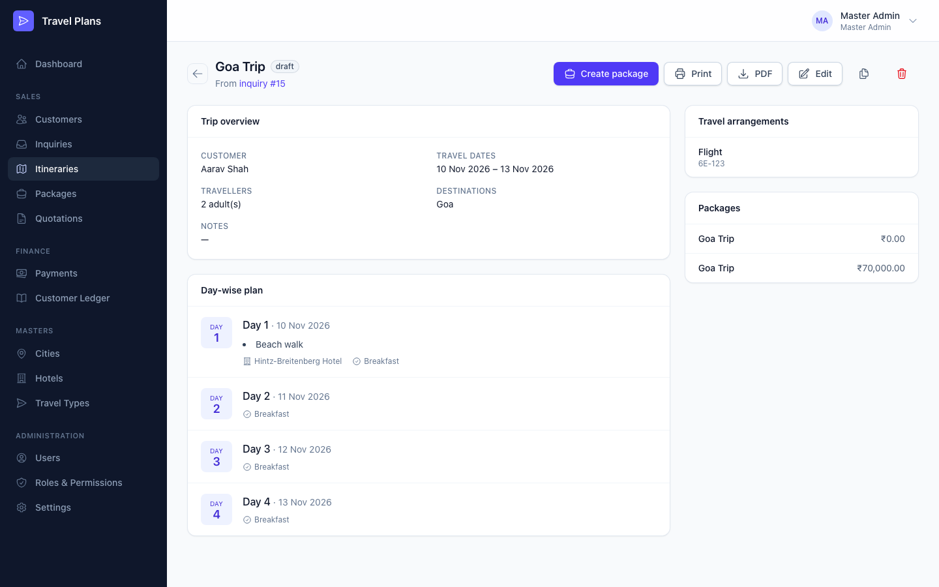Click the Create package button
939x587 pixels.
click(606, 74)
